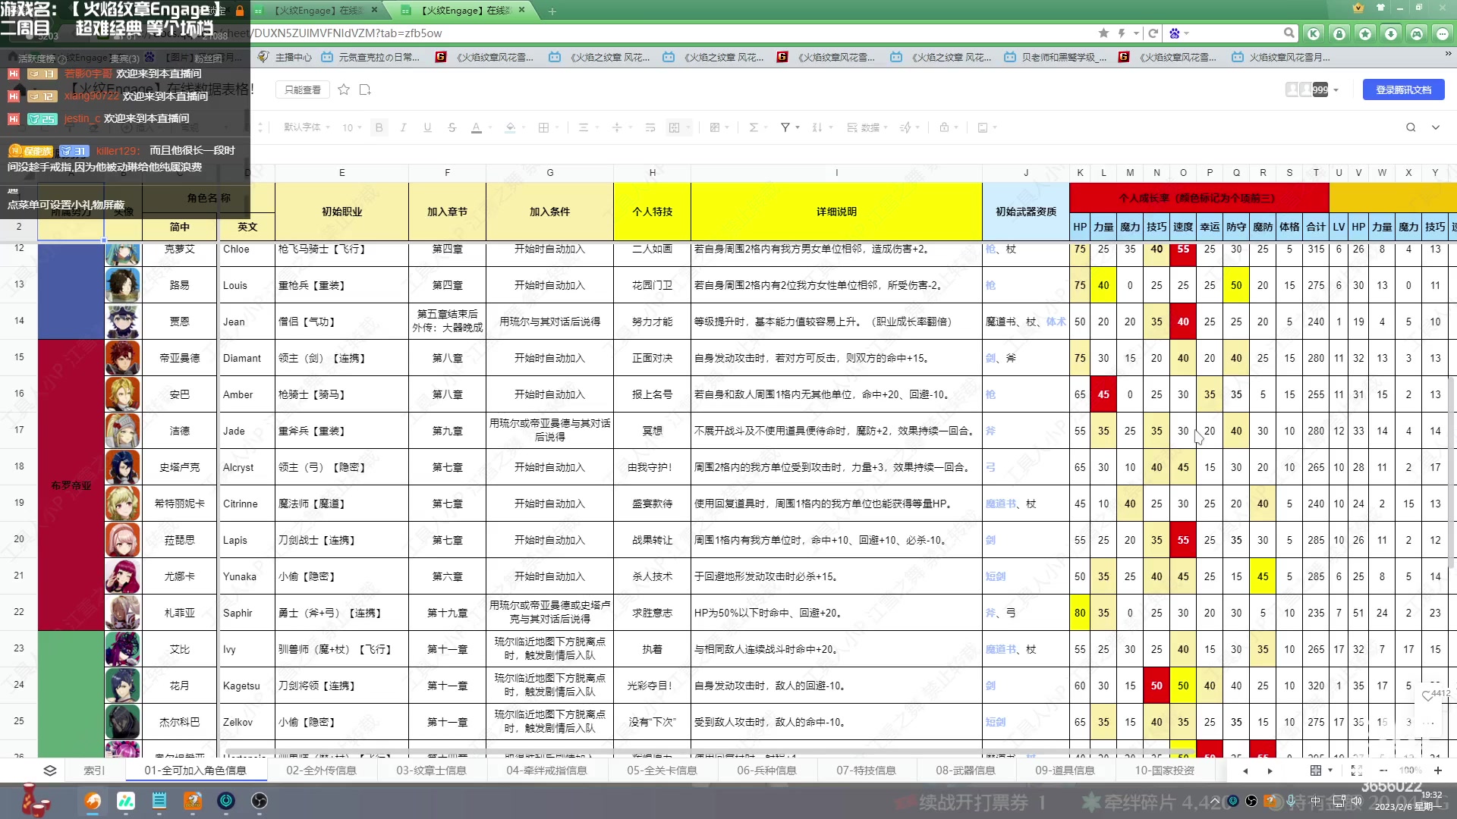Toggle microphone icon in system tray
The width and height of the screenshot is (1457, 819).
(1291, 801)
